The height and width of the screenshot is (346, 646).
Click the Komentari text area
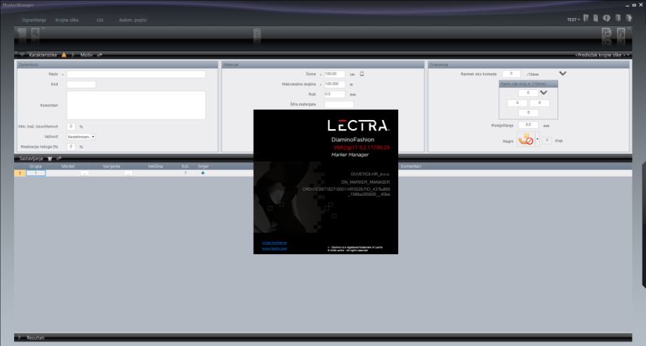136,105
